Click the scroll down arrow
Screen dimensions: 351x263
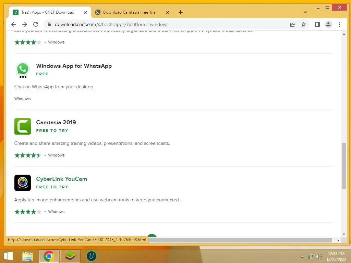tap(344, 234)
